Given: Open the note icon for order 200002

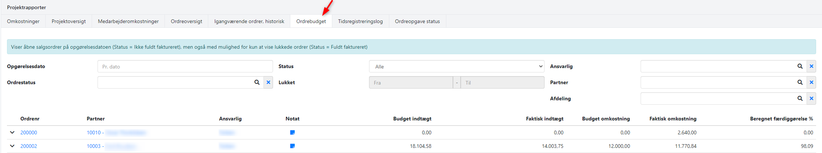Looking at the screenshot, I should pos(293,146).
